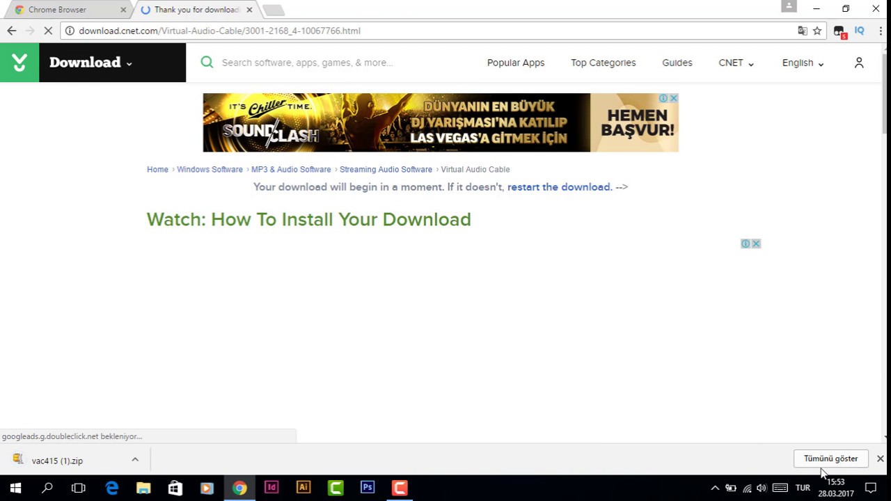891x501 pixels.
Task: Open the Chrome three-dot menu
Action: pos(881,31)
